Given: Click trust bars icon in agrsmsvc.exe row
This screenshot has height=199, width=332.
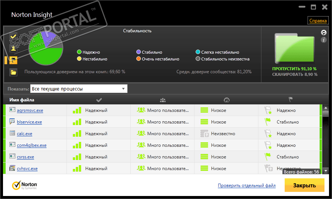Looking at the screenshot, I should tap(77, 110).
